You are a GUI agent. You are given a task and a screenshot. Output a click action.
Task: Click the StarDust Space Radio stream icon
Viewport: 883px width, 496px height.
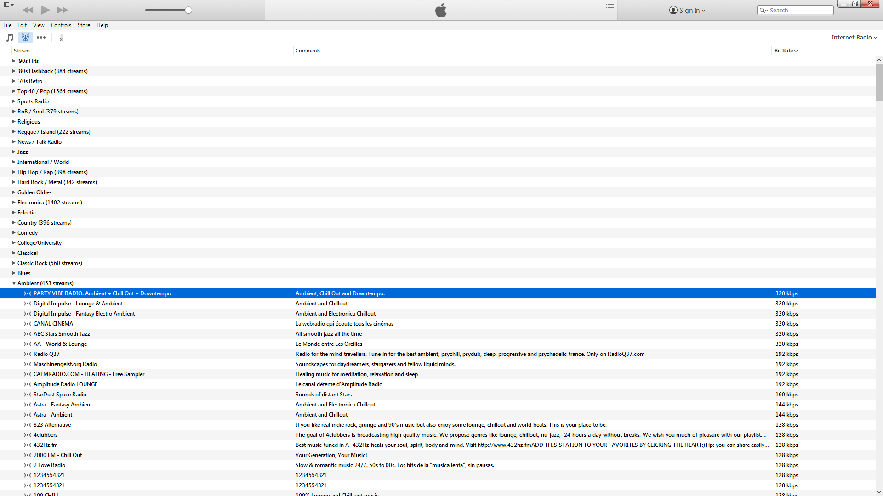coord(28,395)
